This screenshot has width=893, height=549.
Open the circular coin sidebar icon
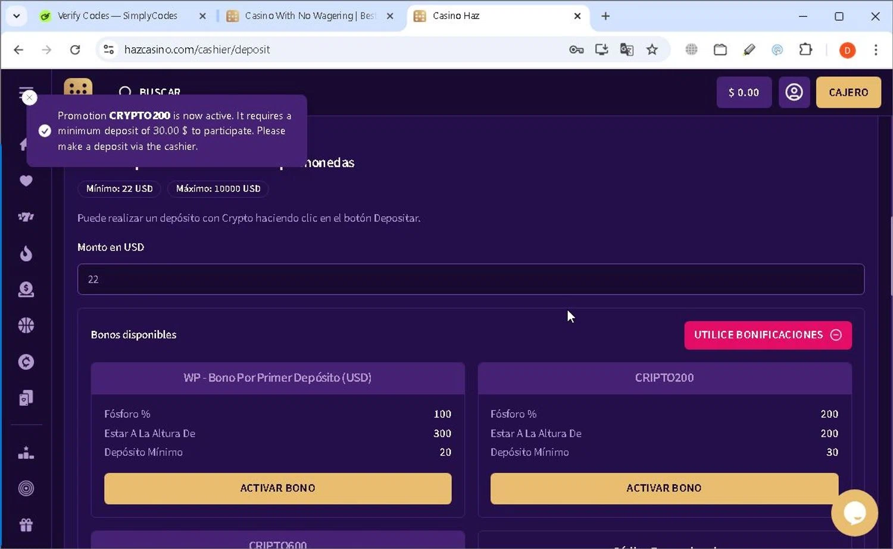(x=26, y=362)
